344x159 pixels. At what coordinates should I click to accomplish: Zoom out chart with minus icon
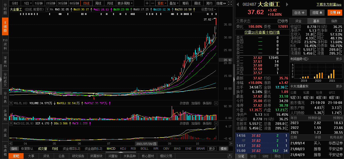(153, 3)
